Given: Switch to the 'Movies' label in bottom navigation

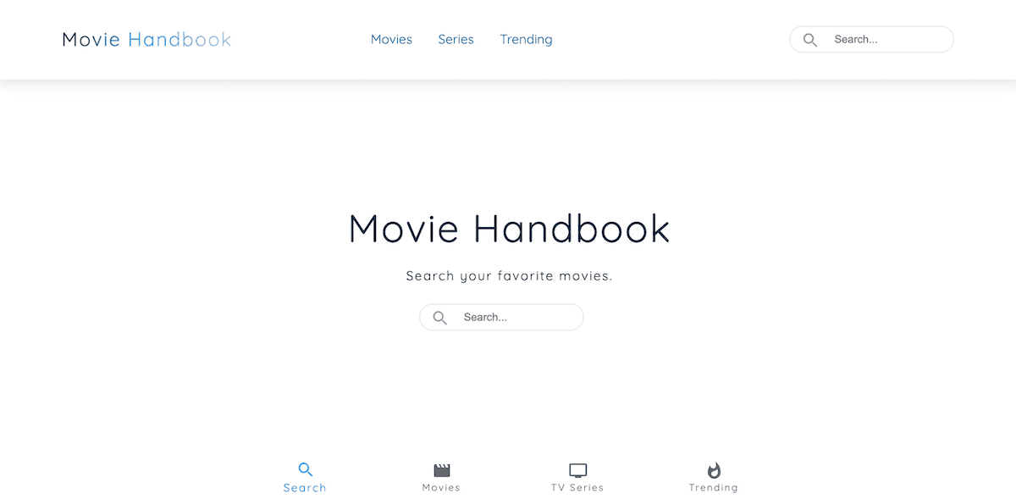Looking at the screenshot, I should (x=441, y=488).
